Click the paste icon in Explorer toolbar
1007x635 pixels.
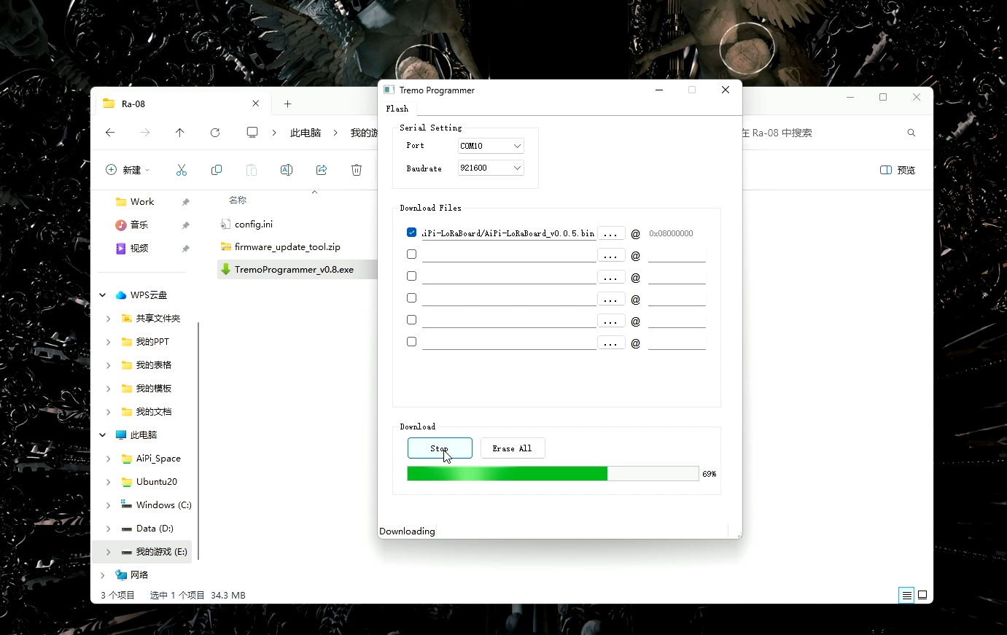pos(252,170)
